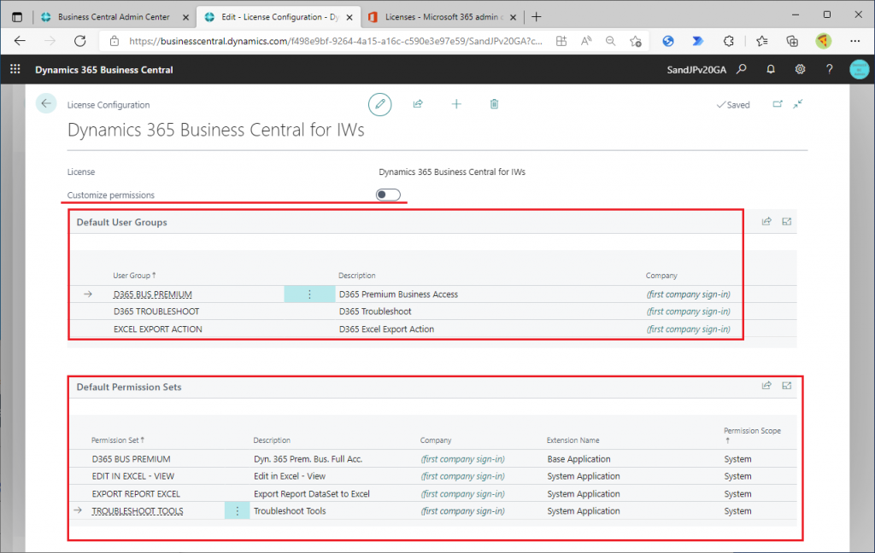This screenshot has height=553, width=875.
Task: Open row menu for D365 BUS PREMIUM user group
Action: coord(309,294)
